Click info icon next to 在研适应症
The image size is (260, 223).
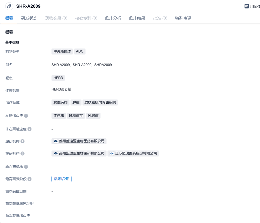pyautogui.click(x=26, y=116)
